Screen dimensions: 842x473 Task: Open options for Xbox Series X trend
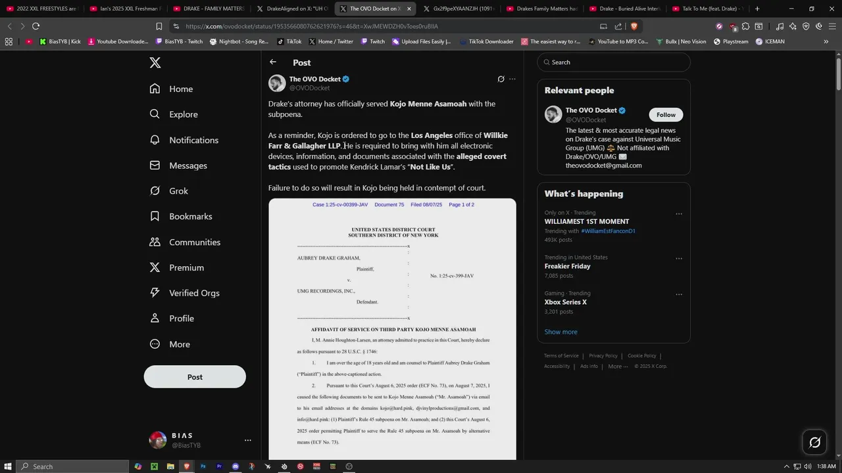pyautogui.click(x=679, y=294)
